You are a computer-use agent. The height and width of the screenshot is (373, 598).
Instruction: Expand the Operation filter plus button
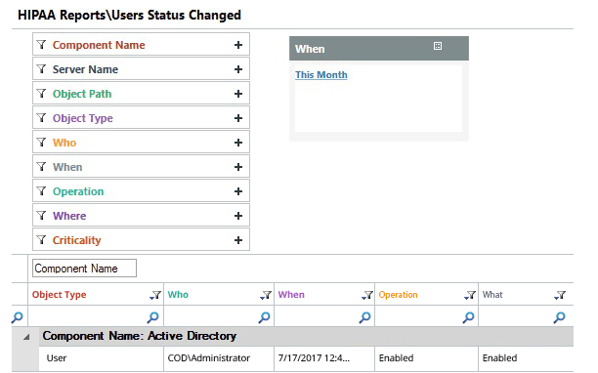[238, 191]
